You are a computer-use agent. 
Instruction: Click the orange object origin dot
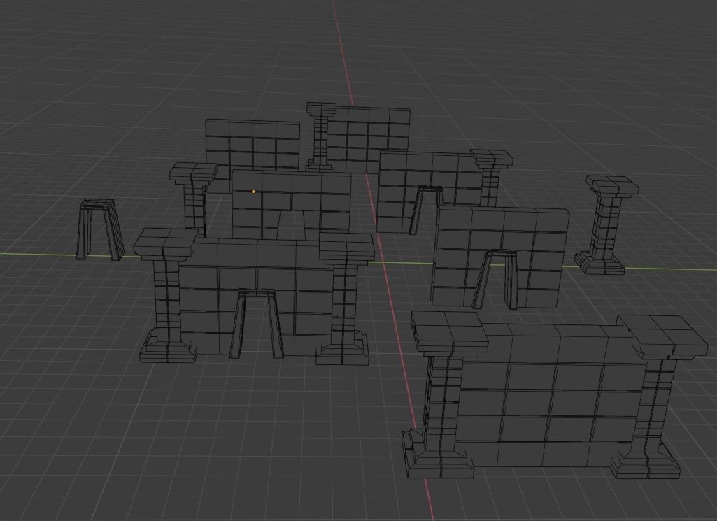tap(253, 192)
